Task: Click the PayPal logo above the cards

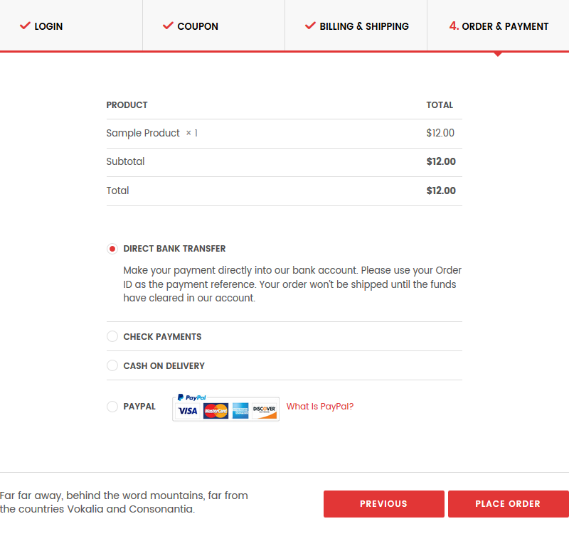Action: pyautogui.click(x=192, y=397)
